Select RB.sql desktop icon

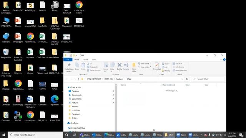click(x=55, y=6)
